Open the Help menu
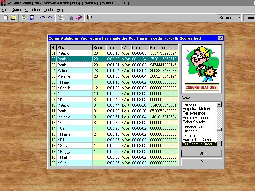Viewport: 255px width, 191px height. [x=60, y=10]
